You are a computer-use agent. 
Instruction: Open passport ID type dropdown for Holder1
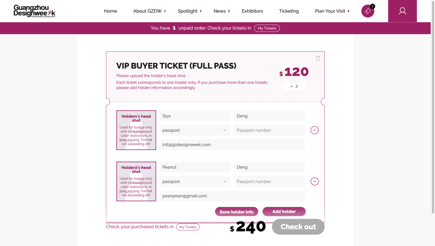[x=195, y=130]
